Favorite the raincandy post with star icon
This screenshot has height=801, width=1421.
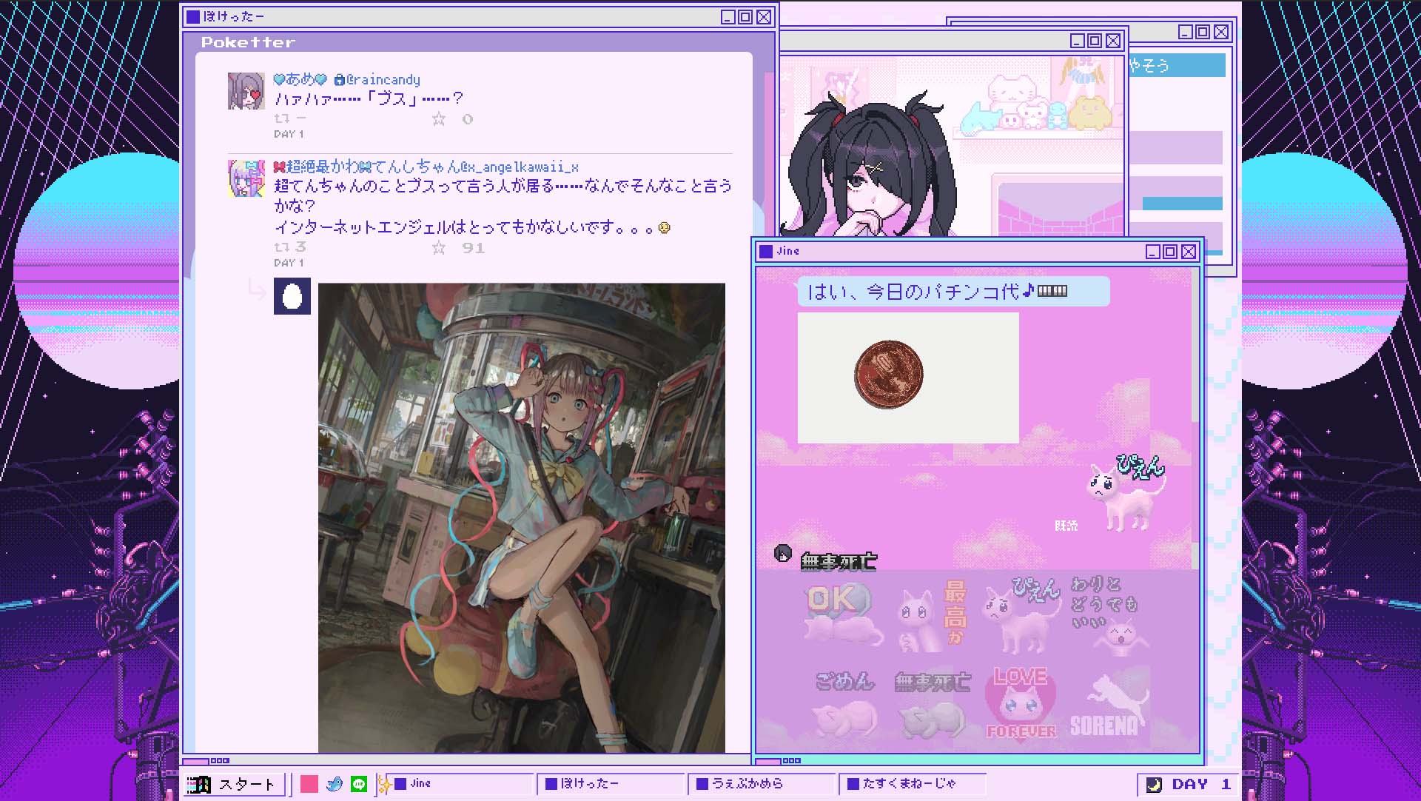[439, 119]
